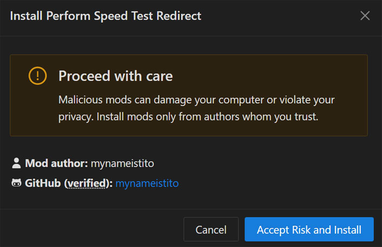
Task: Click the bold "GitHub" label text
Action: tap(43, 183)
